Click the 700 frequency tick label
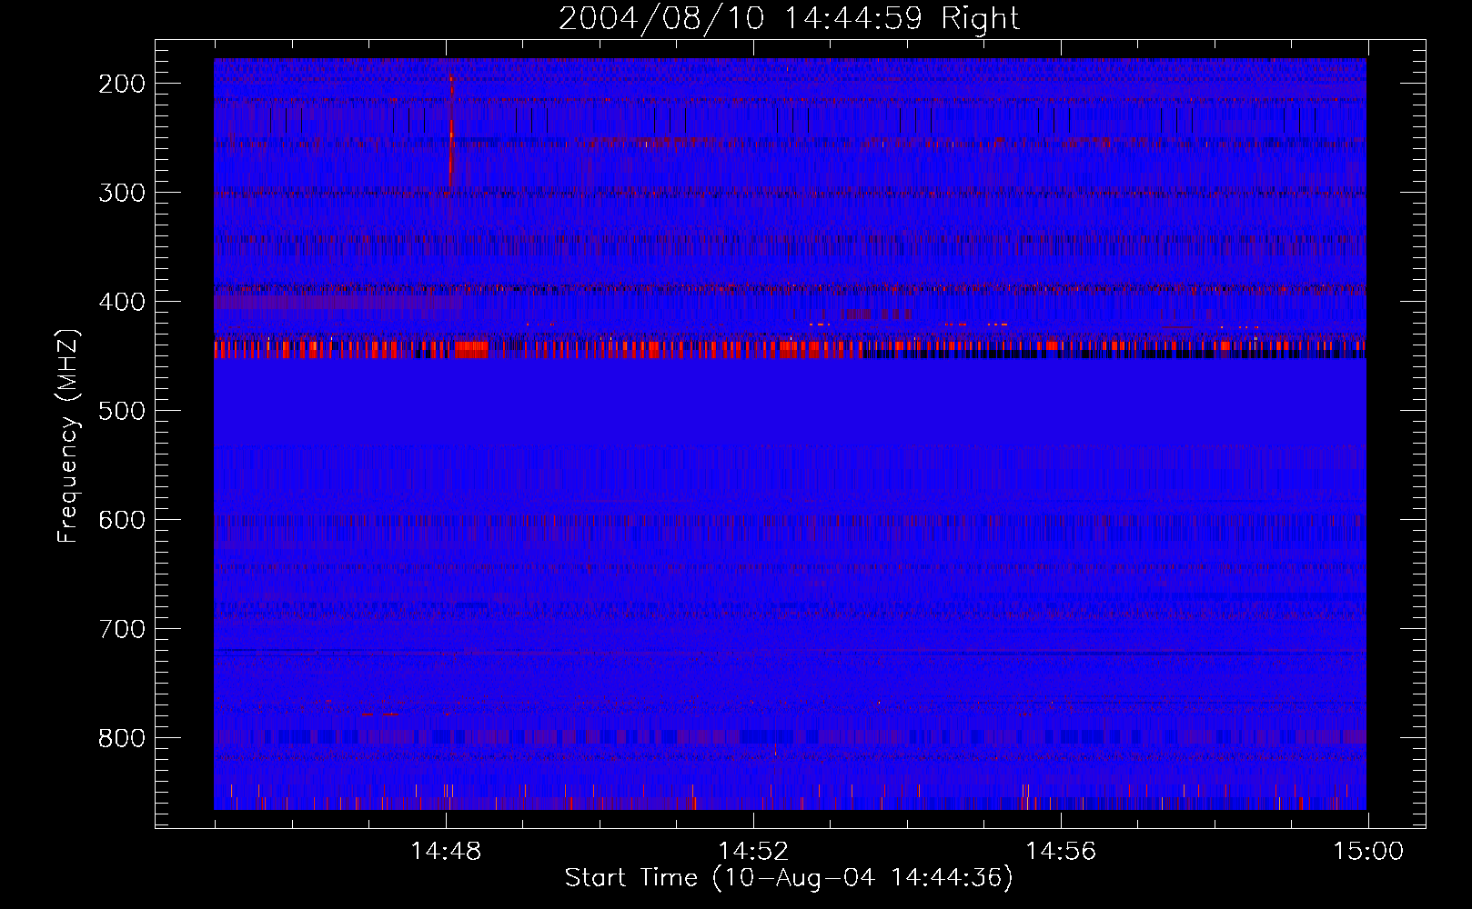 click(121, 629)
